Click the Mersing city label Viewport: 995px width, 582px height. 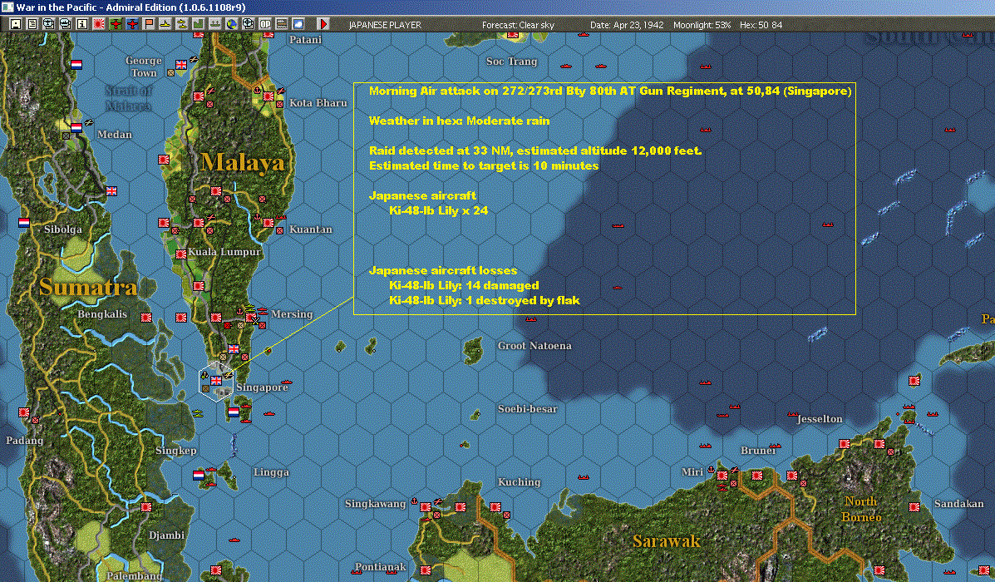pyautogui.click(x=292, y=314)
